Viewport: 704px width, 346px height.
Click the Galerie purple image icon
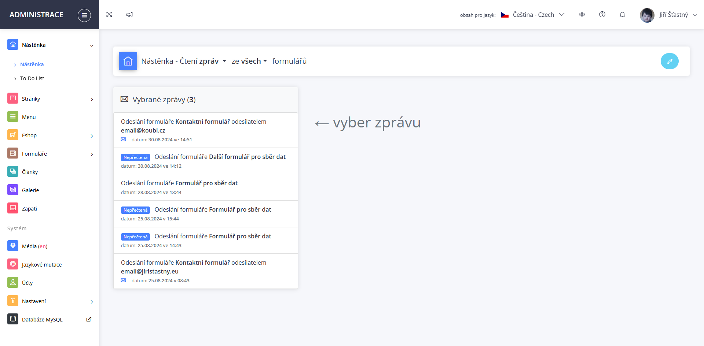coord(13,190)
